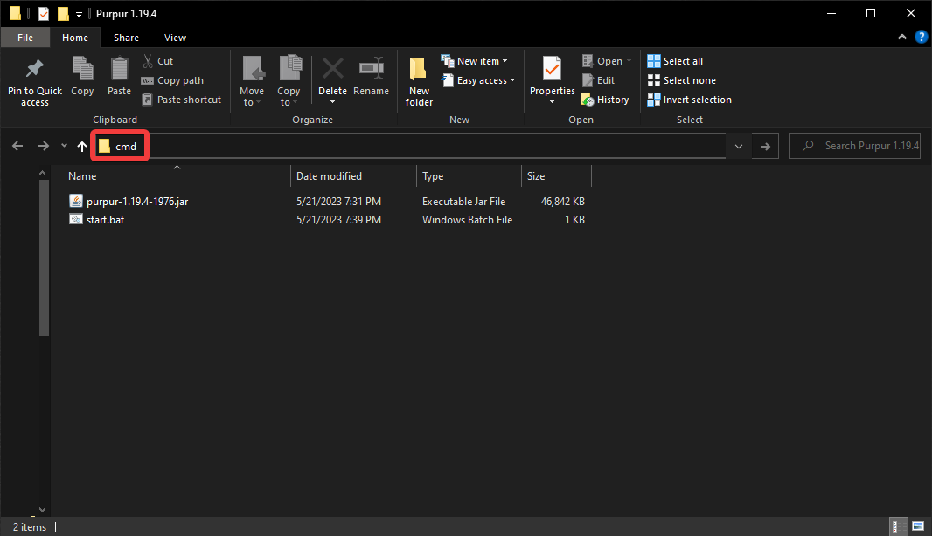Open the File menu tab
The image size is (932, 536).
coord(25,38)
